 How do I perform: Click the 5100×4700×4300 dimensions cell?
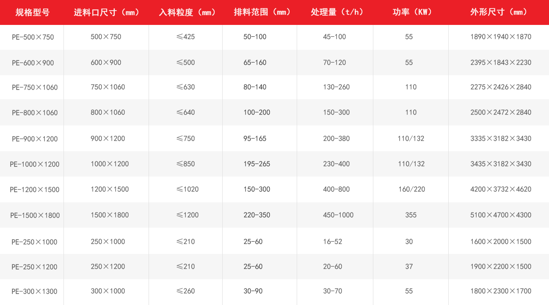tap(500, 215)
